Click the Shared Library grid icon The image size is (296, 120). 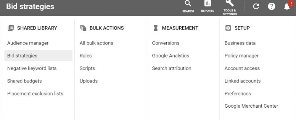11,28
